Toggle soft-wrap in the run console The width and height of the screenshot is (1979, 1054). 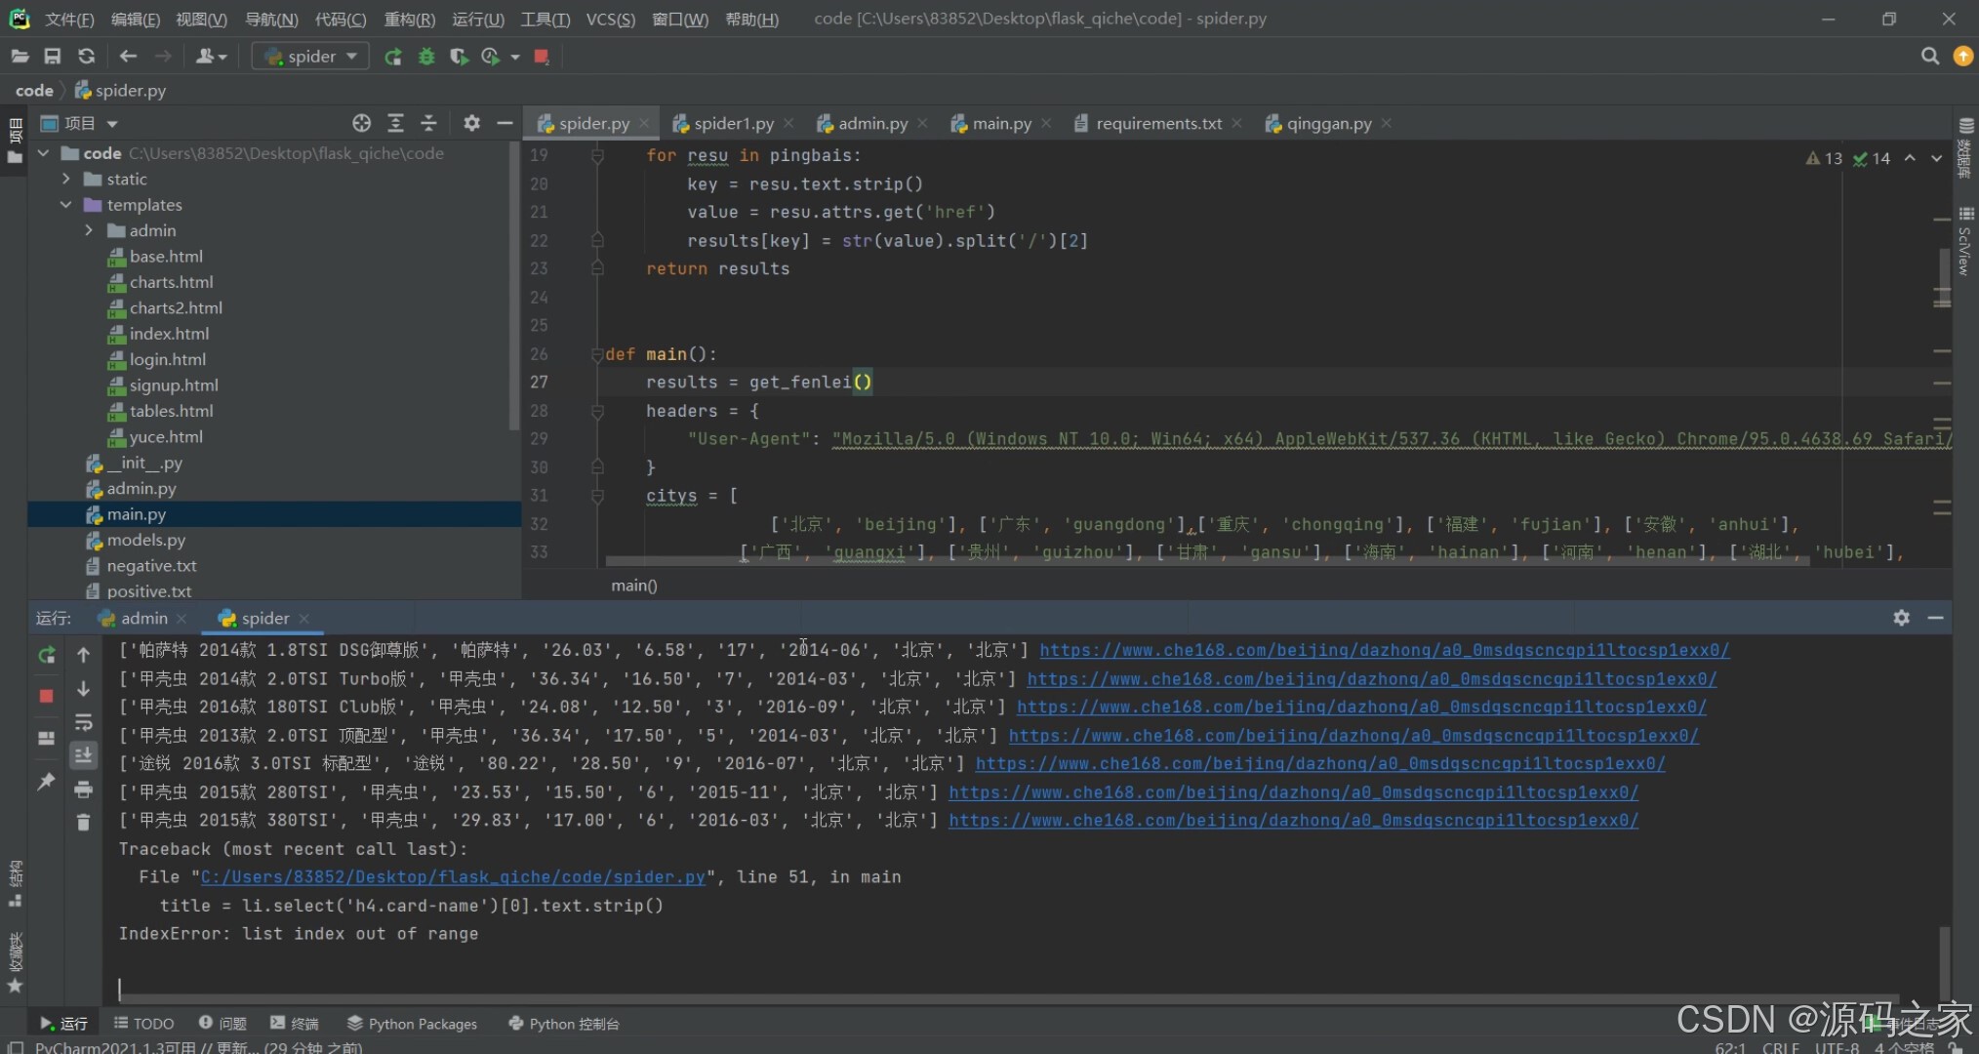(x=83, y=722)
